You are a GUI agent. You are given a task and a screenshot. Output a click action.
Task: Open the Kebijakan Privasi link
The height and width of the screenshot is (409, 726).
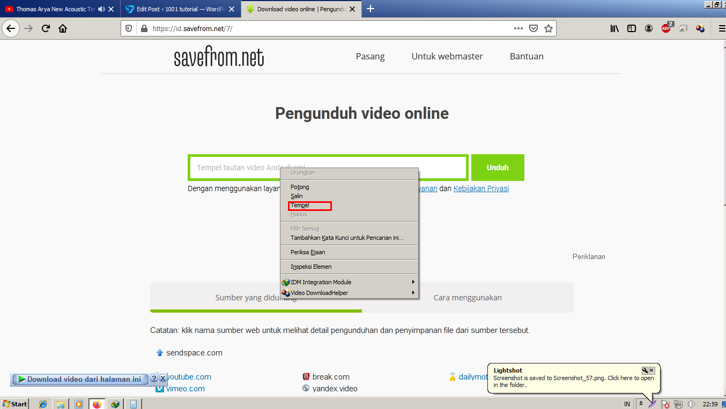[x=481, y=188]
